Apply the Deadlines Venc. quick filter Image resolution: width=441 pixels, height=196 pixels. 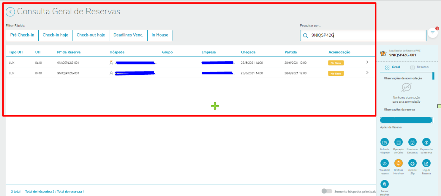coord(128,35)
